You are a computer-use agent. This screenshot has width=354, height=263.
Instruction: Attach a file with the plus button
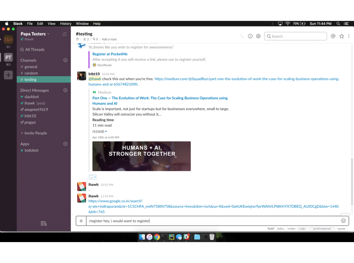pyautogui.click(x=81, y=221)
